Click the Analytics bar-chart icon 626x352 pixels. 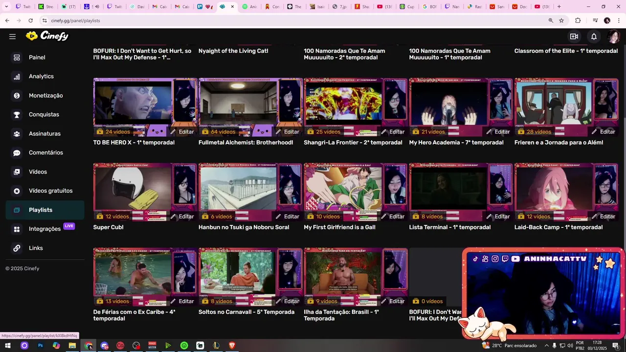[x=17, y=76]
